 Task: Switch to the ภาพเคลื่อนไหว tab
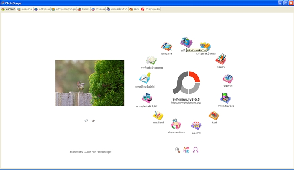click(x=117, y=9)
